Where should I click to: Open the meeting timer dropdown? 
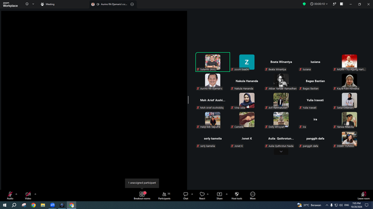pos(319,4)
